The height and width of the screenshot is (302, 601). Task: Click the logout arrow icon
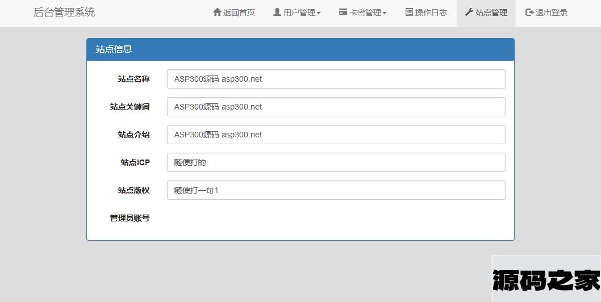529,12
